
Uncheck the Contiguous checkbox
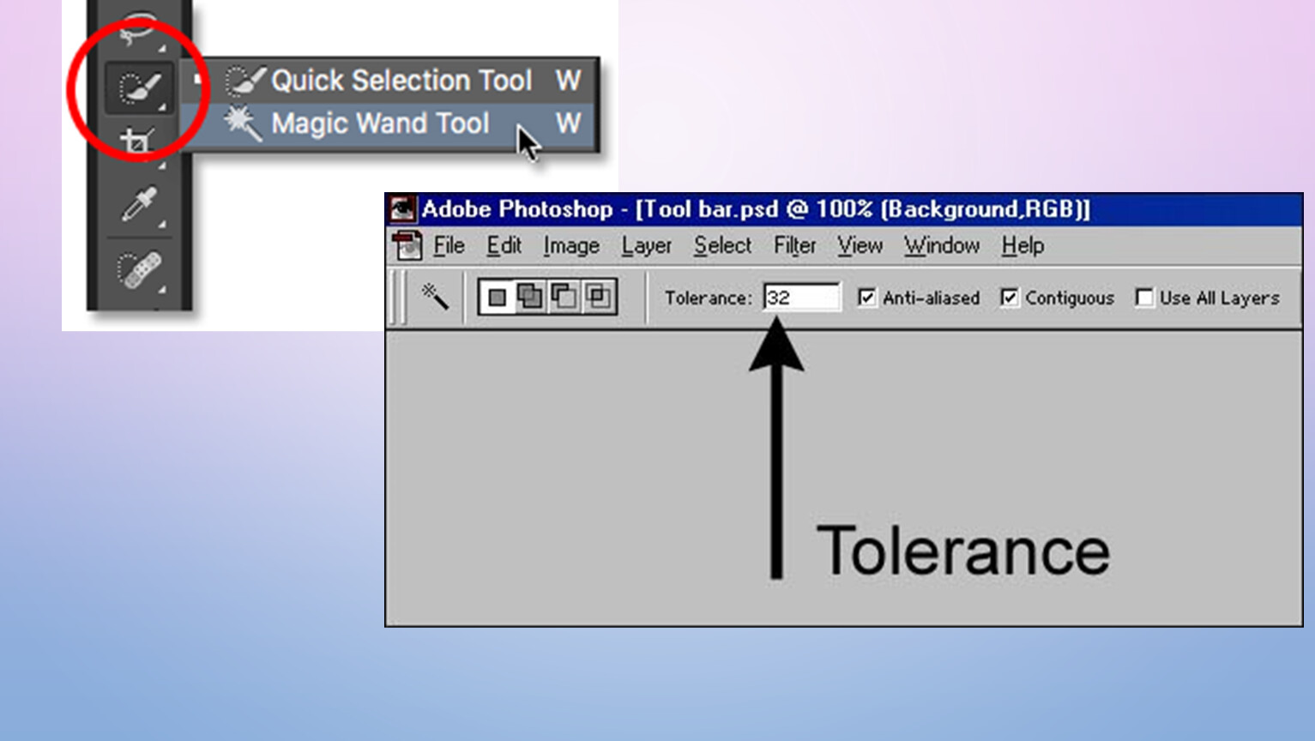point(1010,298)
